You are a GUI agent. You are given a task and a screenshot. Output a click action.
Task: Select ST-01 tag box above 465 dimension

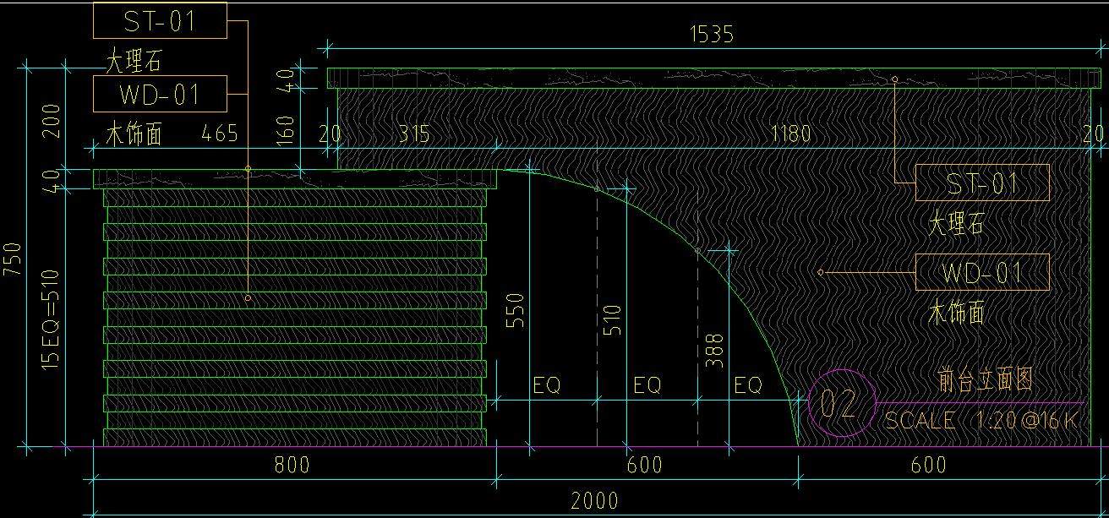pos(160,20)
